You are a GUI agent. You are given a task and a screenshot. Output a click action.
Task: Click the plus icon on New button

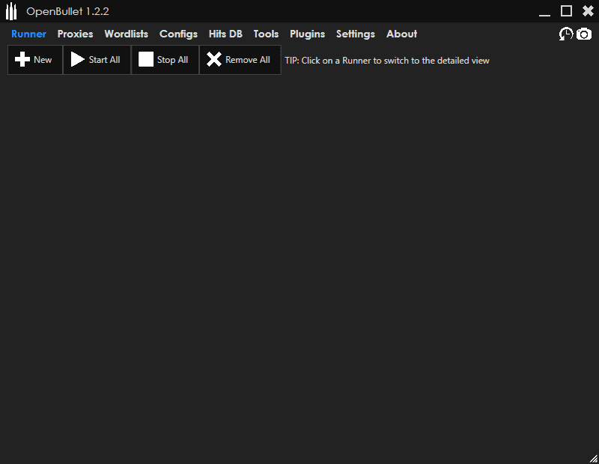coord(22,59)
